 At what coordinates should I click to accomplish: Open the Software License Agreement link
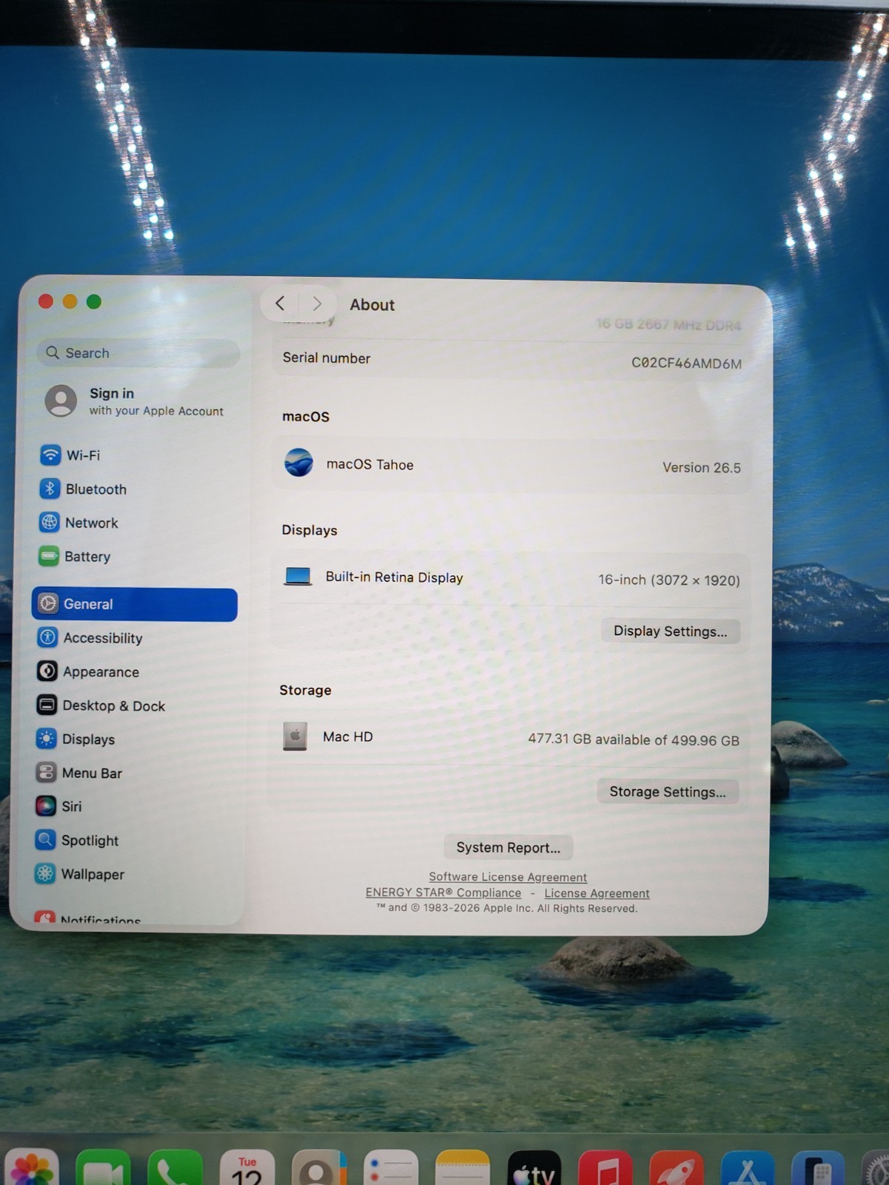[x=507, y=877]
